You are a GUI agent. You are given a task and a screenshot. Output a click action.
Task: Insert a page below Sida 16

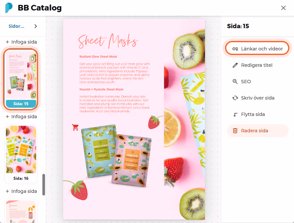point(21,191)
